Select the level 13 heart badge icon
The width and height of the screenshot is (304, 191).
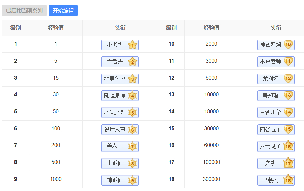[x=288, y=95]
